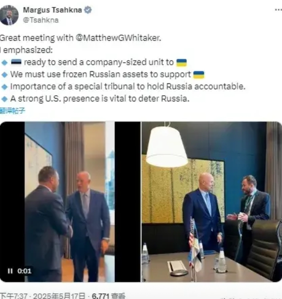Click the Ukraine flag after assets to support
Viewport: 282px width, 299px height.
(199, 75)
